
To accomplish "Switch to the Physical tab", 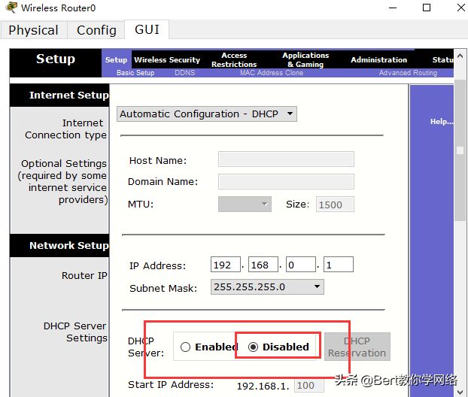I will (x=33, y=30).
